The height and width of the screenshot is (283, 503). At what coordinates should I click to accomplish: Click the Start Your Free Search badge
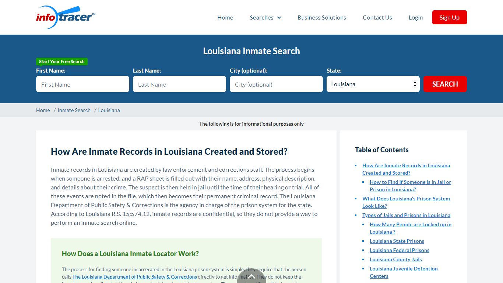click(x=61, y=62)
